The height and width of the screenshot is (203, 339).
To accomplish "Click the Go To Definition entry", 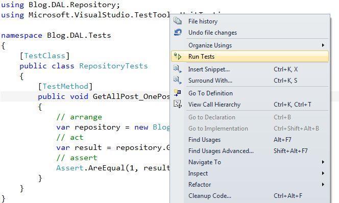I will click(250, 93).
